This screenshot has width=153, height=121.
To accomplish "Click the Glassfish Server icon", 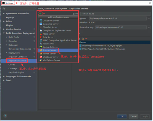I will click(41, 27).
